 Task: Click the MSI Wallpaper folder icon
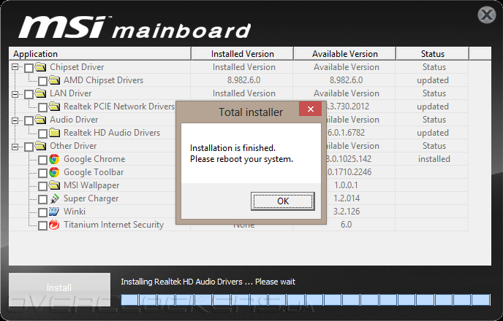[x=54, y=185]
